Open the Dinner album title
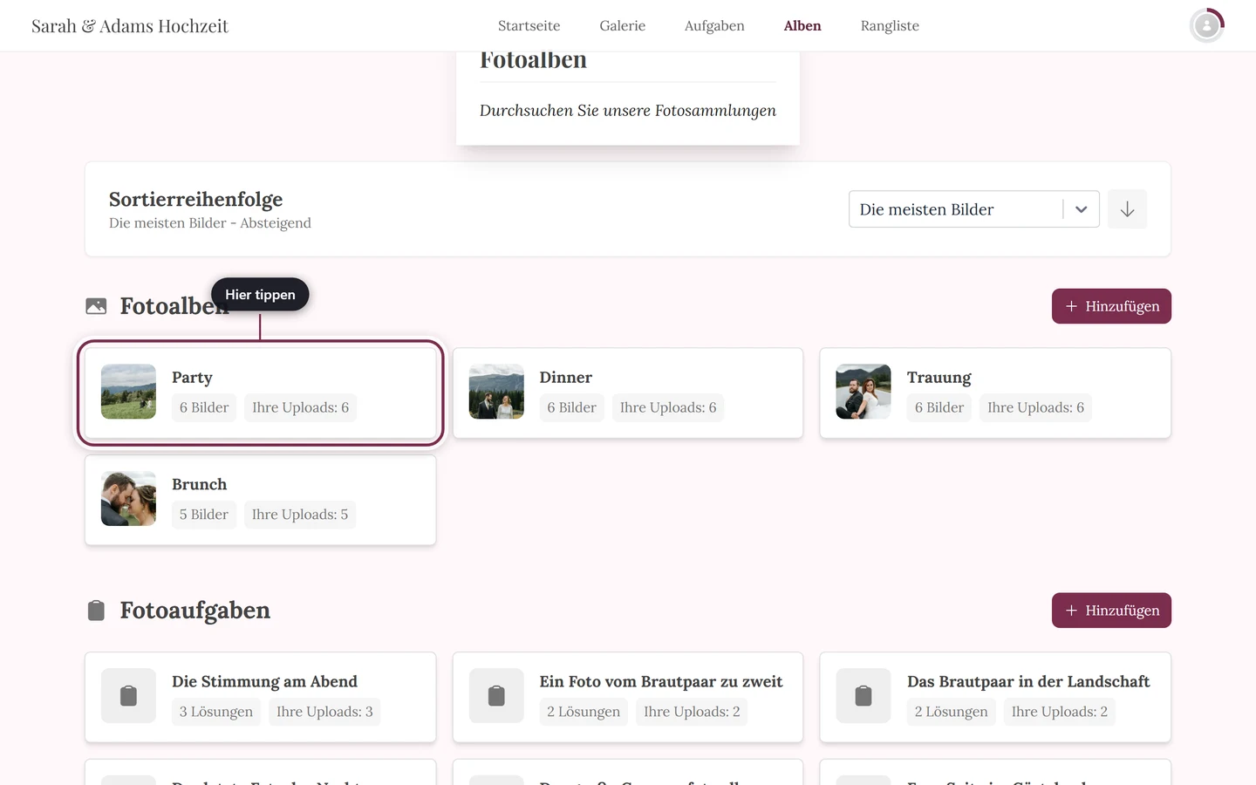This screenshot has height=785, width=1256. click(566, 378)
